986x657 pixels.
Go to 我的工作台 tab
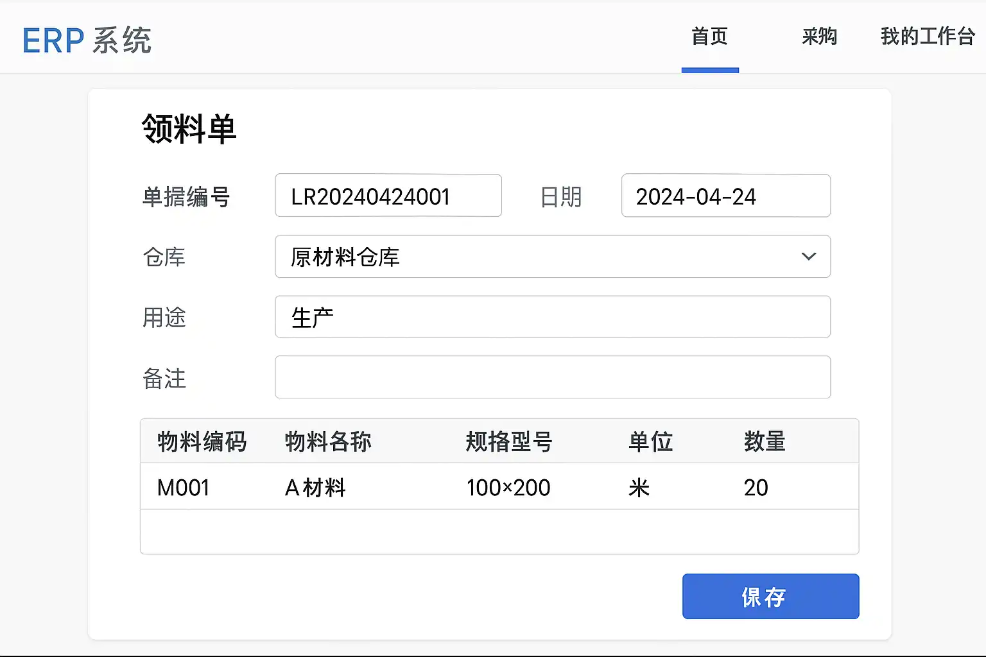927,37
